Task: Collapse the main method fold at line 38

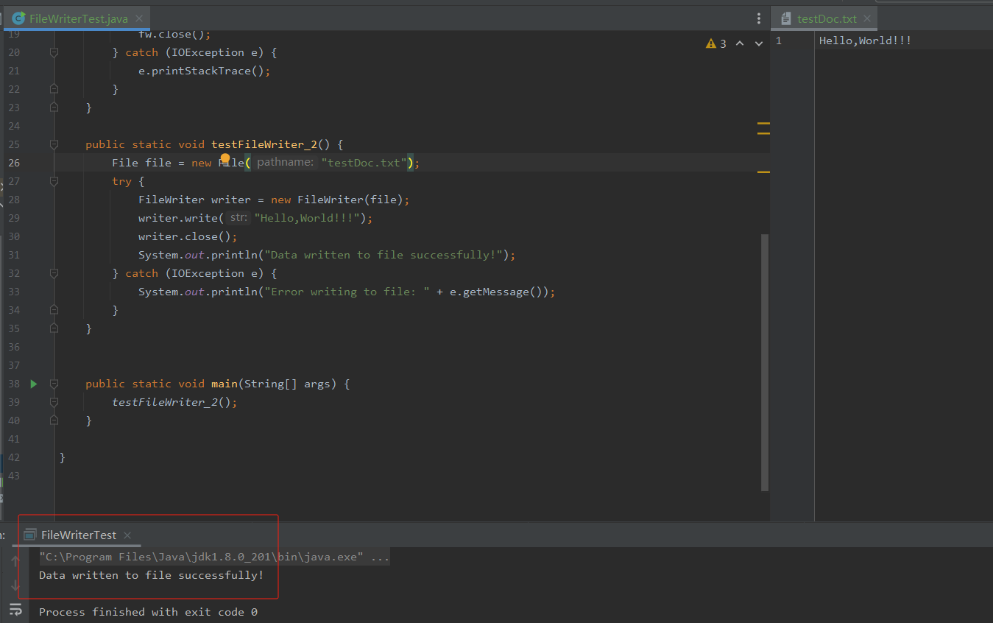Action: coord(54,384)
